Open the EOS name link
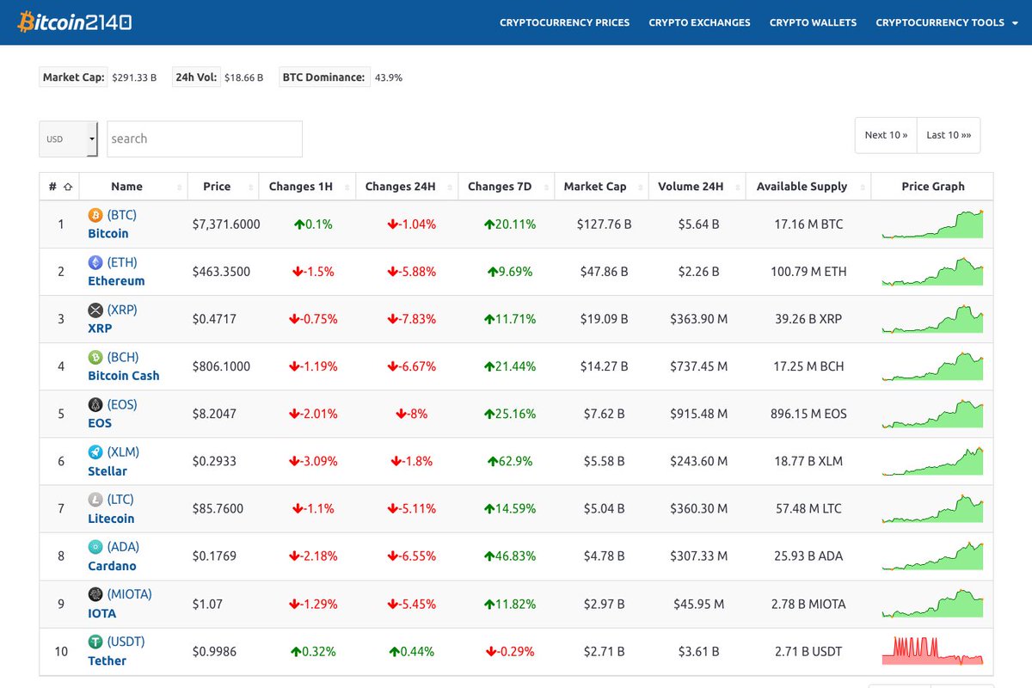 [x=100, y=422]
